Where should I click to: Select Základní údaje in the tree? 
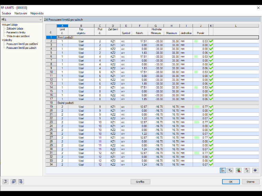click(x=15, y=29)
